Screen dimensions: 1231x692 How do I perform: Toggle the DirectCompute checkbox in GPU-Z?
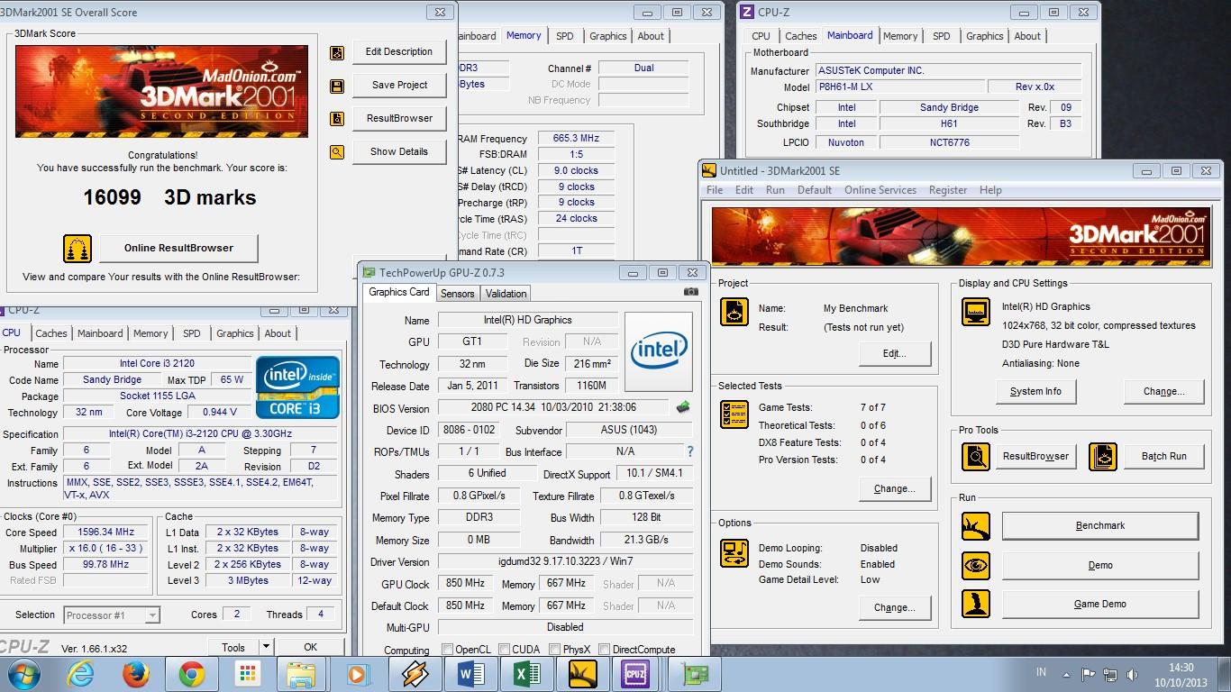[x=604, y=649]
